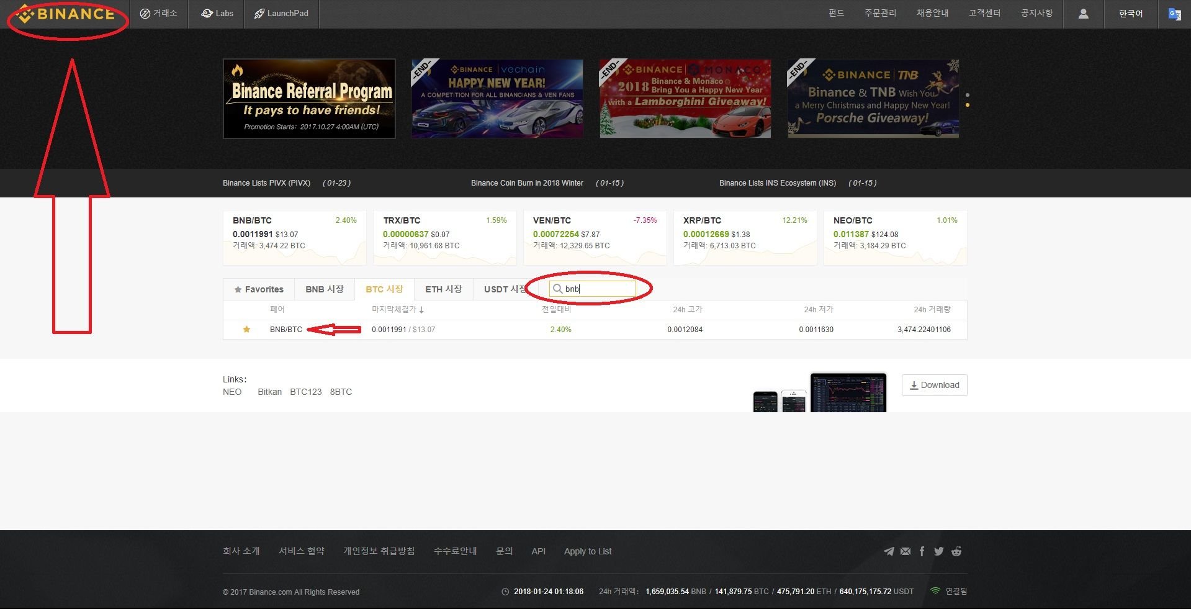The image size is (1191, 609).
Task: Click the user account icon
Action: (1083, 14)
